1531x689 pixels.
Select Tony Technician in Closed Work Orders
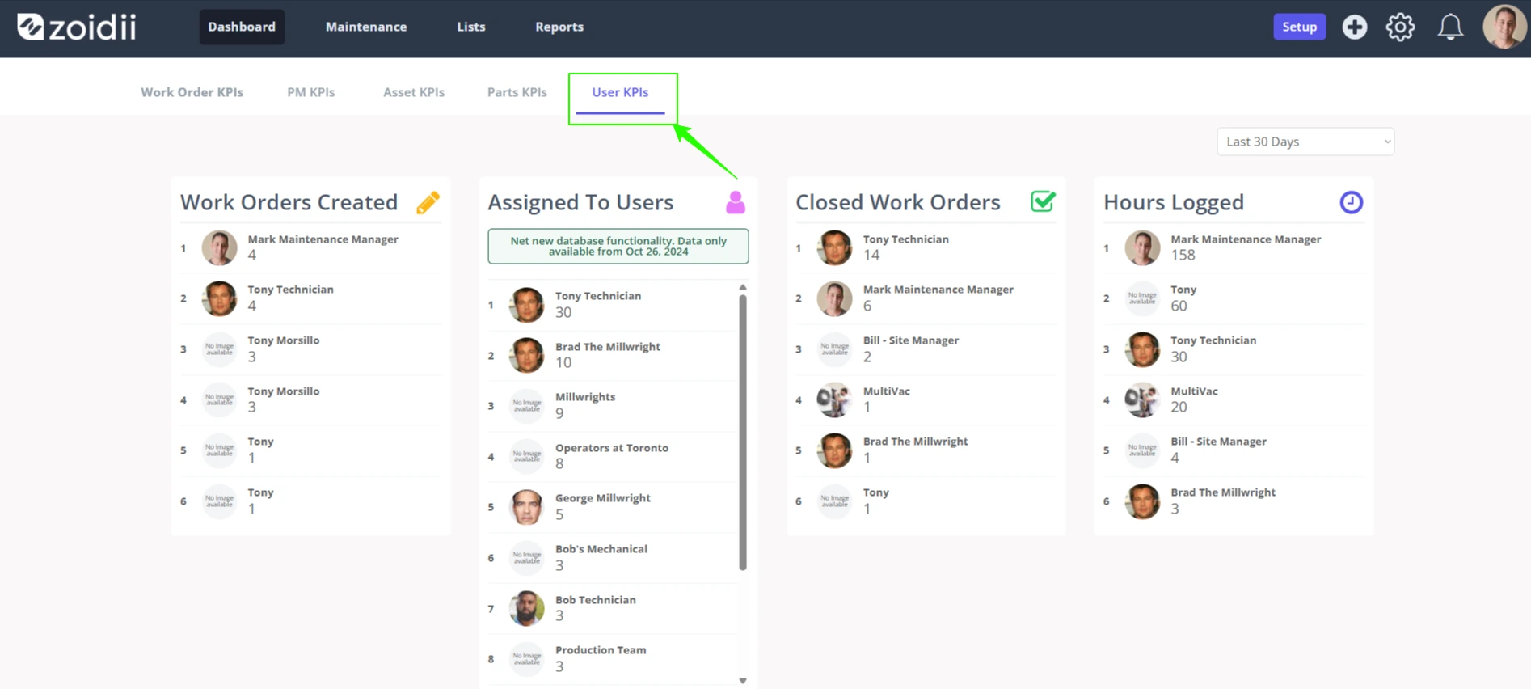[926, 247]
